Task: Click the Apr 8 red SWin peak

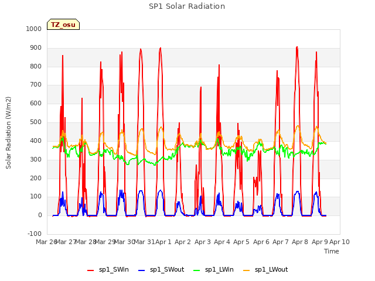Action: (x=297, y=47)
